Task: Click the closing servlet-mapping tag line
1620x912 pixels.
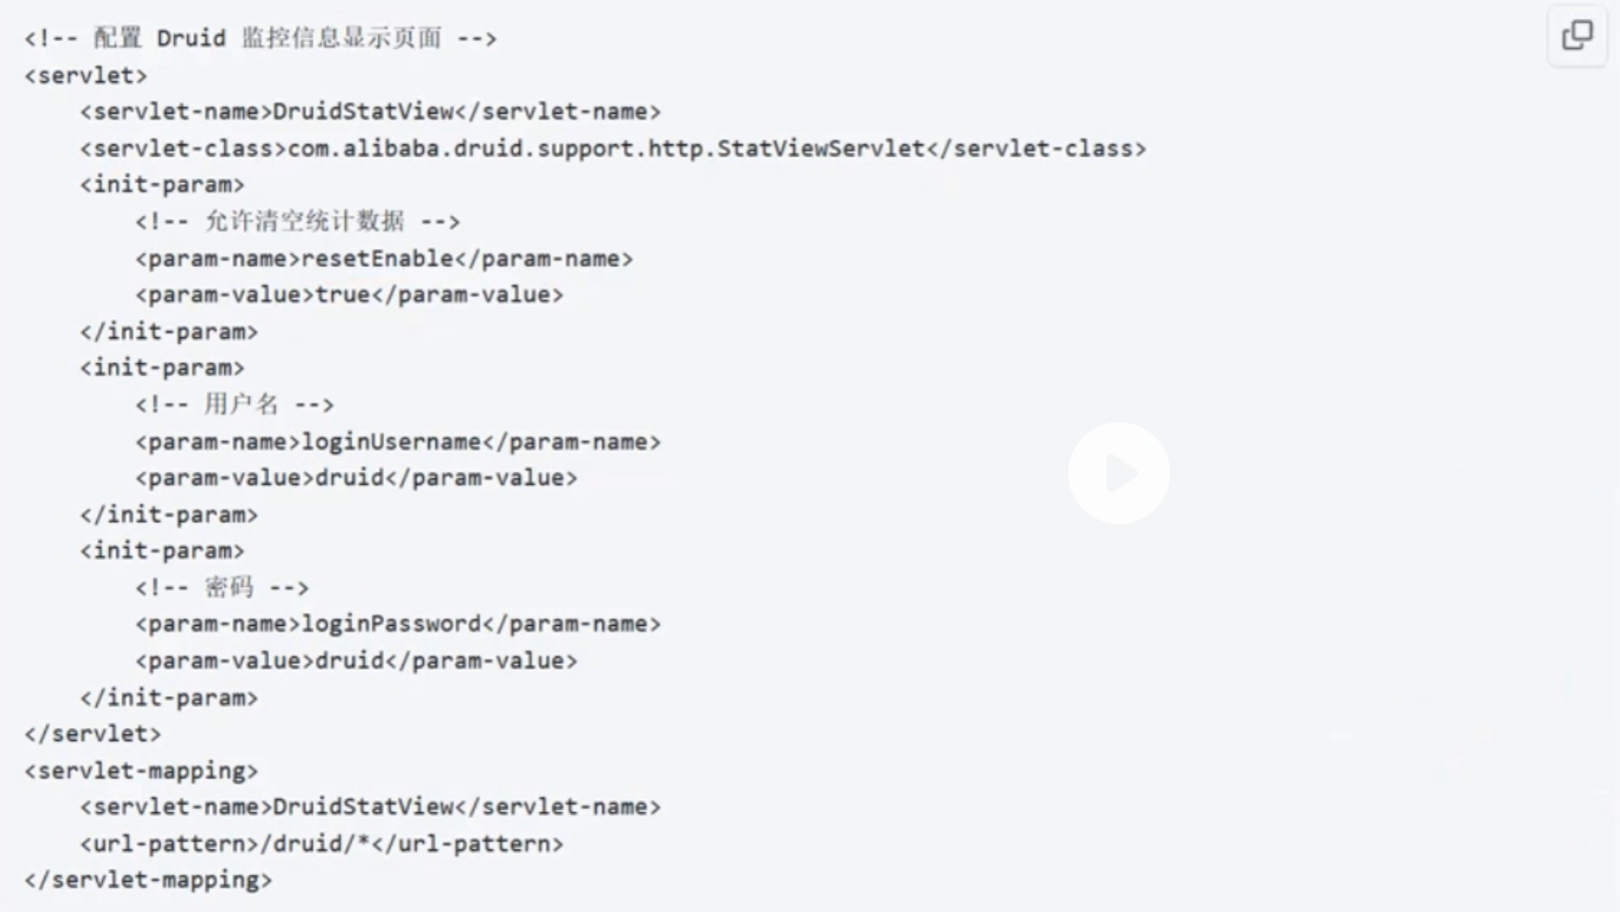Action: pyautogui.click(x=148, y=880)
